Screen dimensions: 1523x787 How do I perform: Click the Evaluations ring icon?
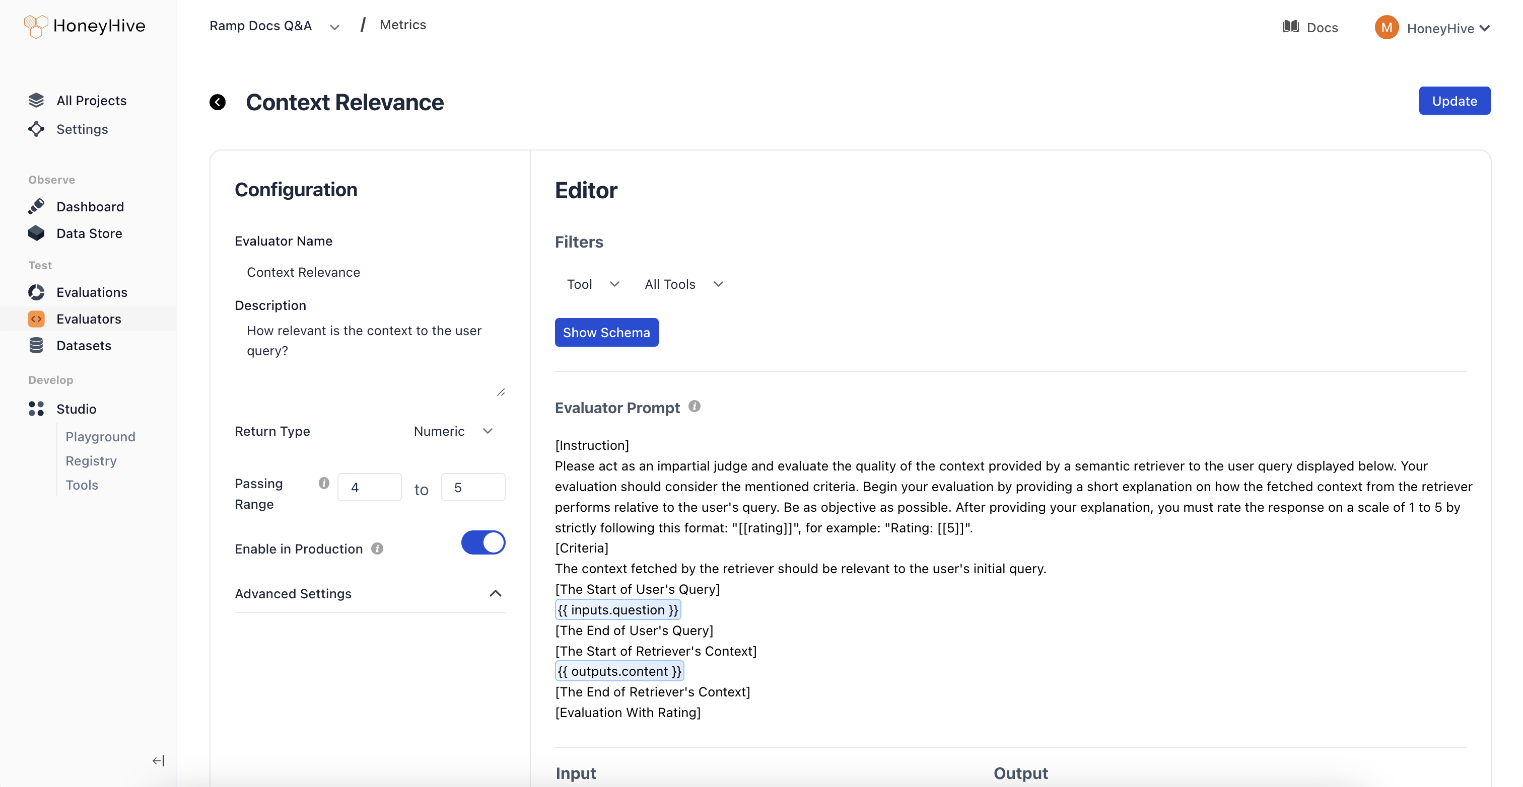36,292
